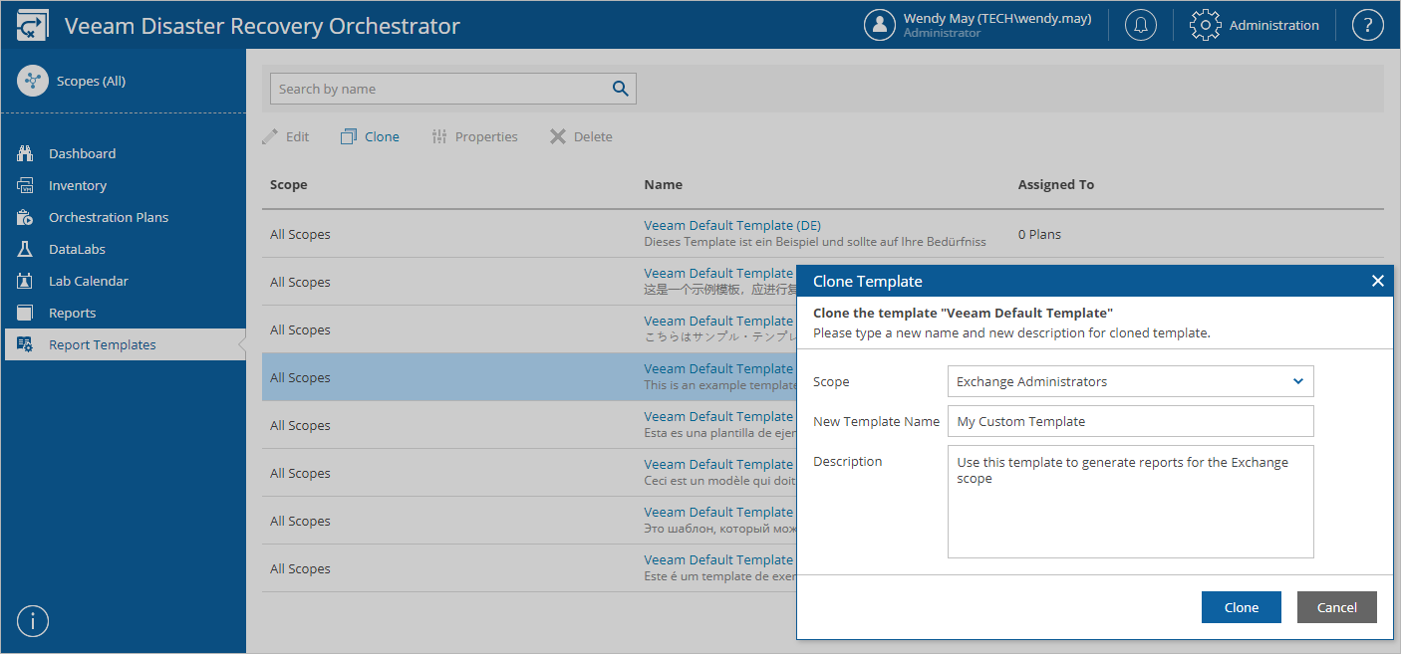Confirm with the blue Clone button
The width and height of the screenshot is (1401, 654).
(x=1242, y=607)
